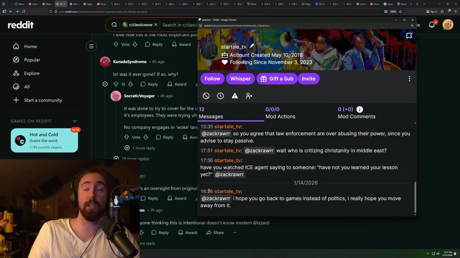Click the report flag icon on banner
460x258 pixels.
409,35
